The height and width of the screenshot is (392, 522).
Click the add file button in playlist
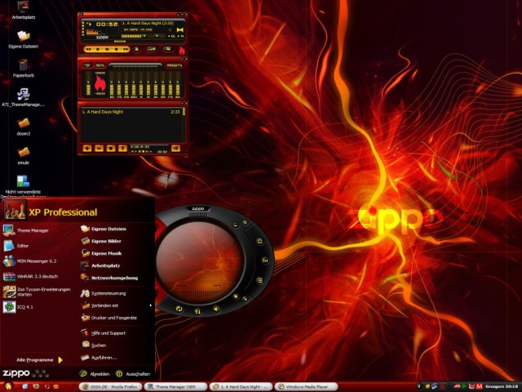click(87, 149)
